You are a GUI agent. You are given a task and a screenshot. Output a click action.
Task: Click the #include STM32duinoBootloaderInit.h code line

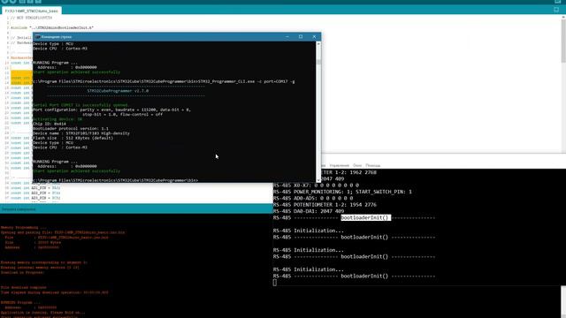click(x=52, y=27)
